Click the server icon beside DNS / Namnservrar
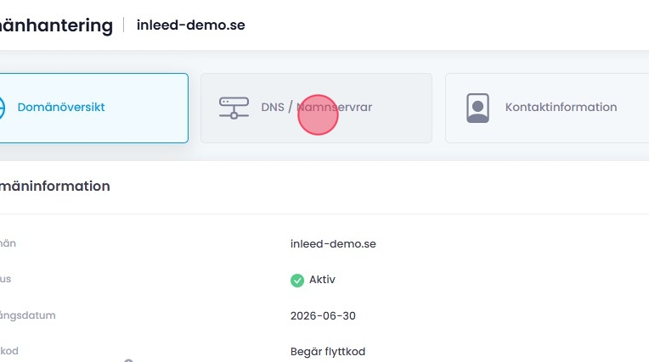The width and height of the screenshot is (649, 362). [234, 108]
